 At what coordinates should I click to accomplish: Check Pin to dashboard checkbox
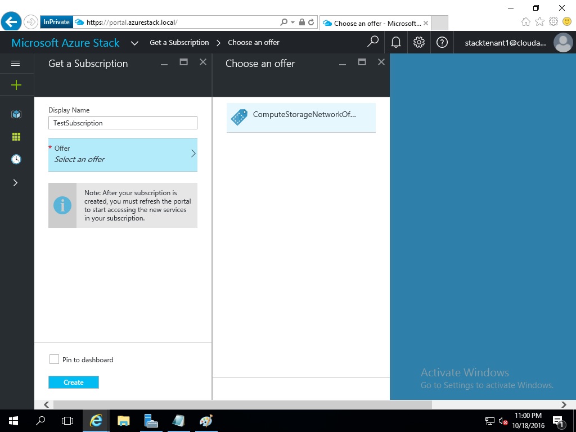[x=54, y=359]
